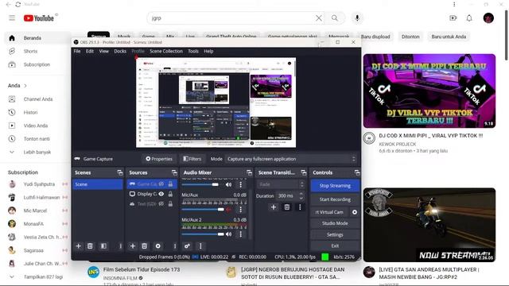Screen dimensions: 509x286
Task: Open OBS Docks menu
Action: click(x=120, y=51)
